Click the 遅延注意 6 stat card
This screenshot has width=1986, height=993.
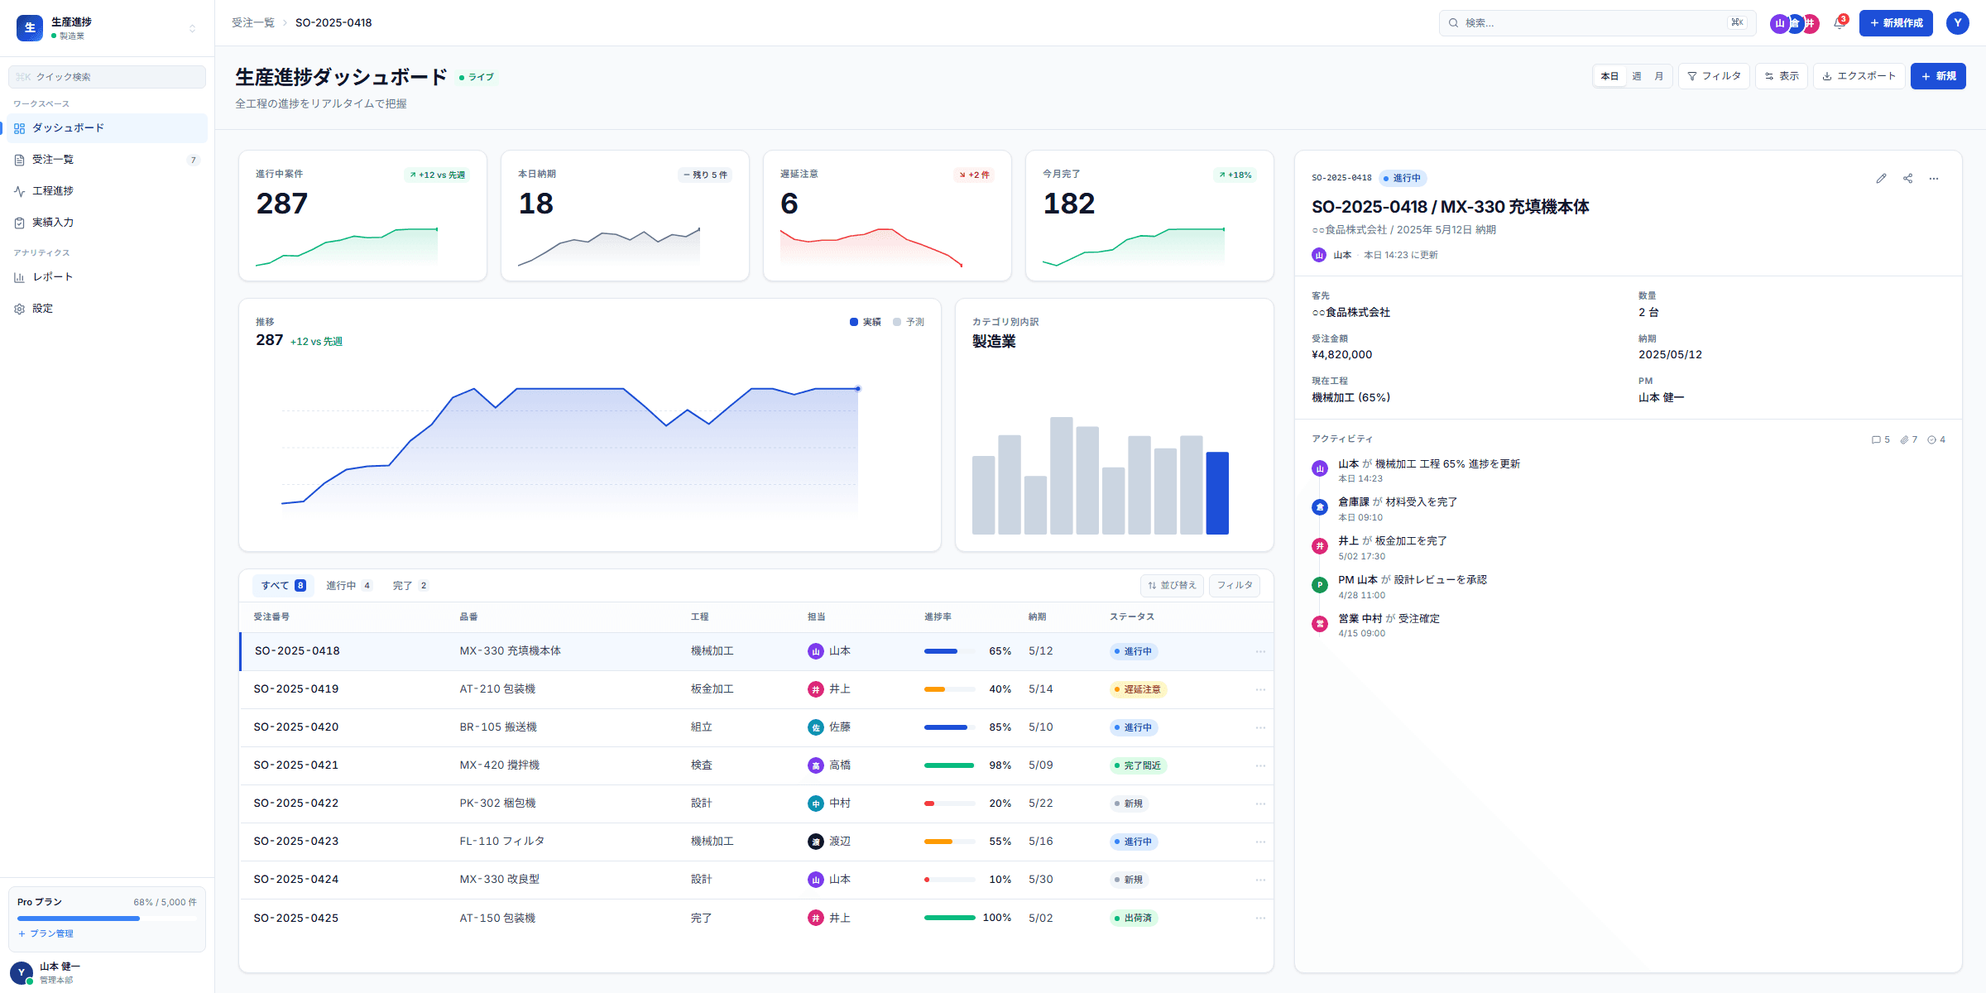tap(887, 216)
